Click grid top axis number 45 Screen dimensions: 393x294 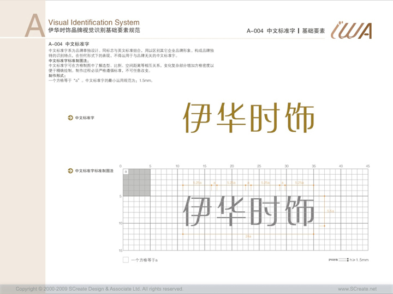coord(368,166)
